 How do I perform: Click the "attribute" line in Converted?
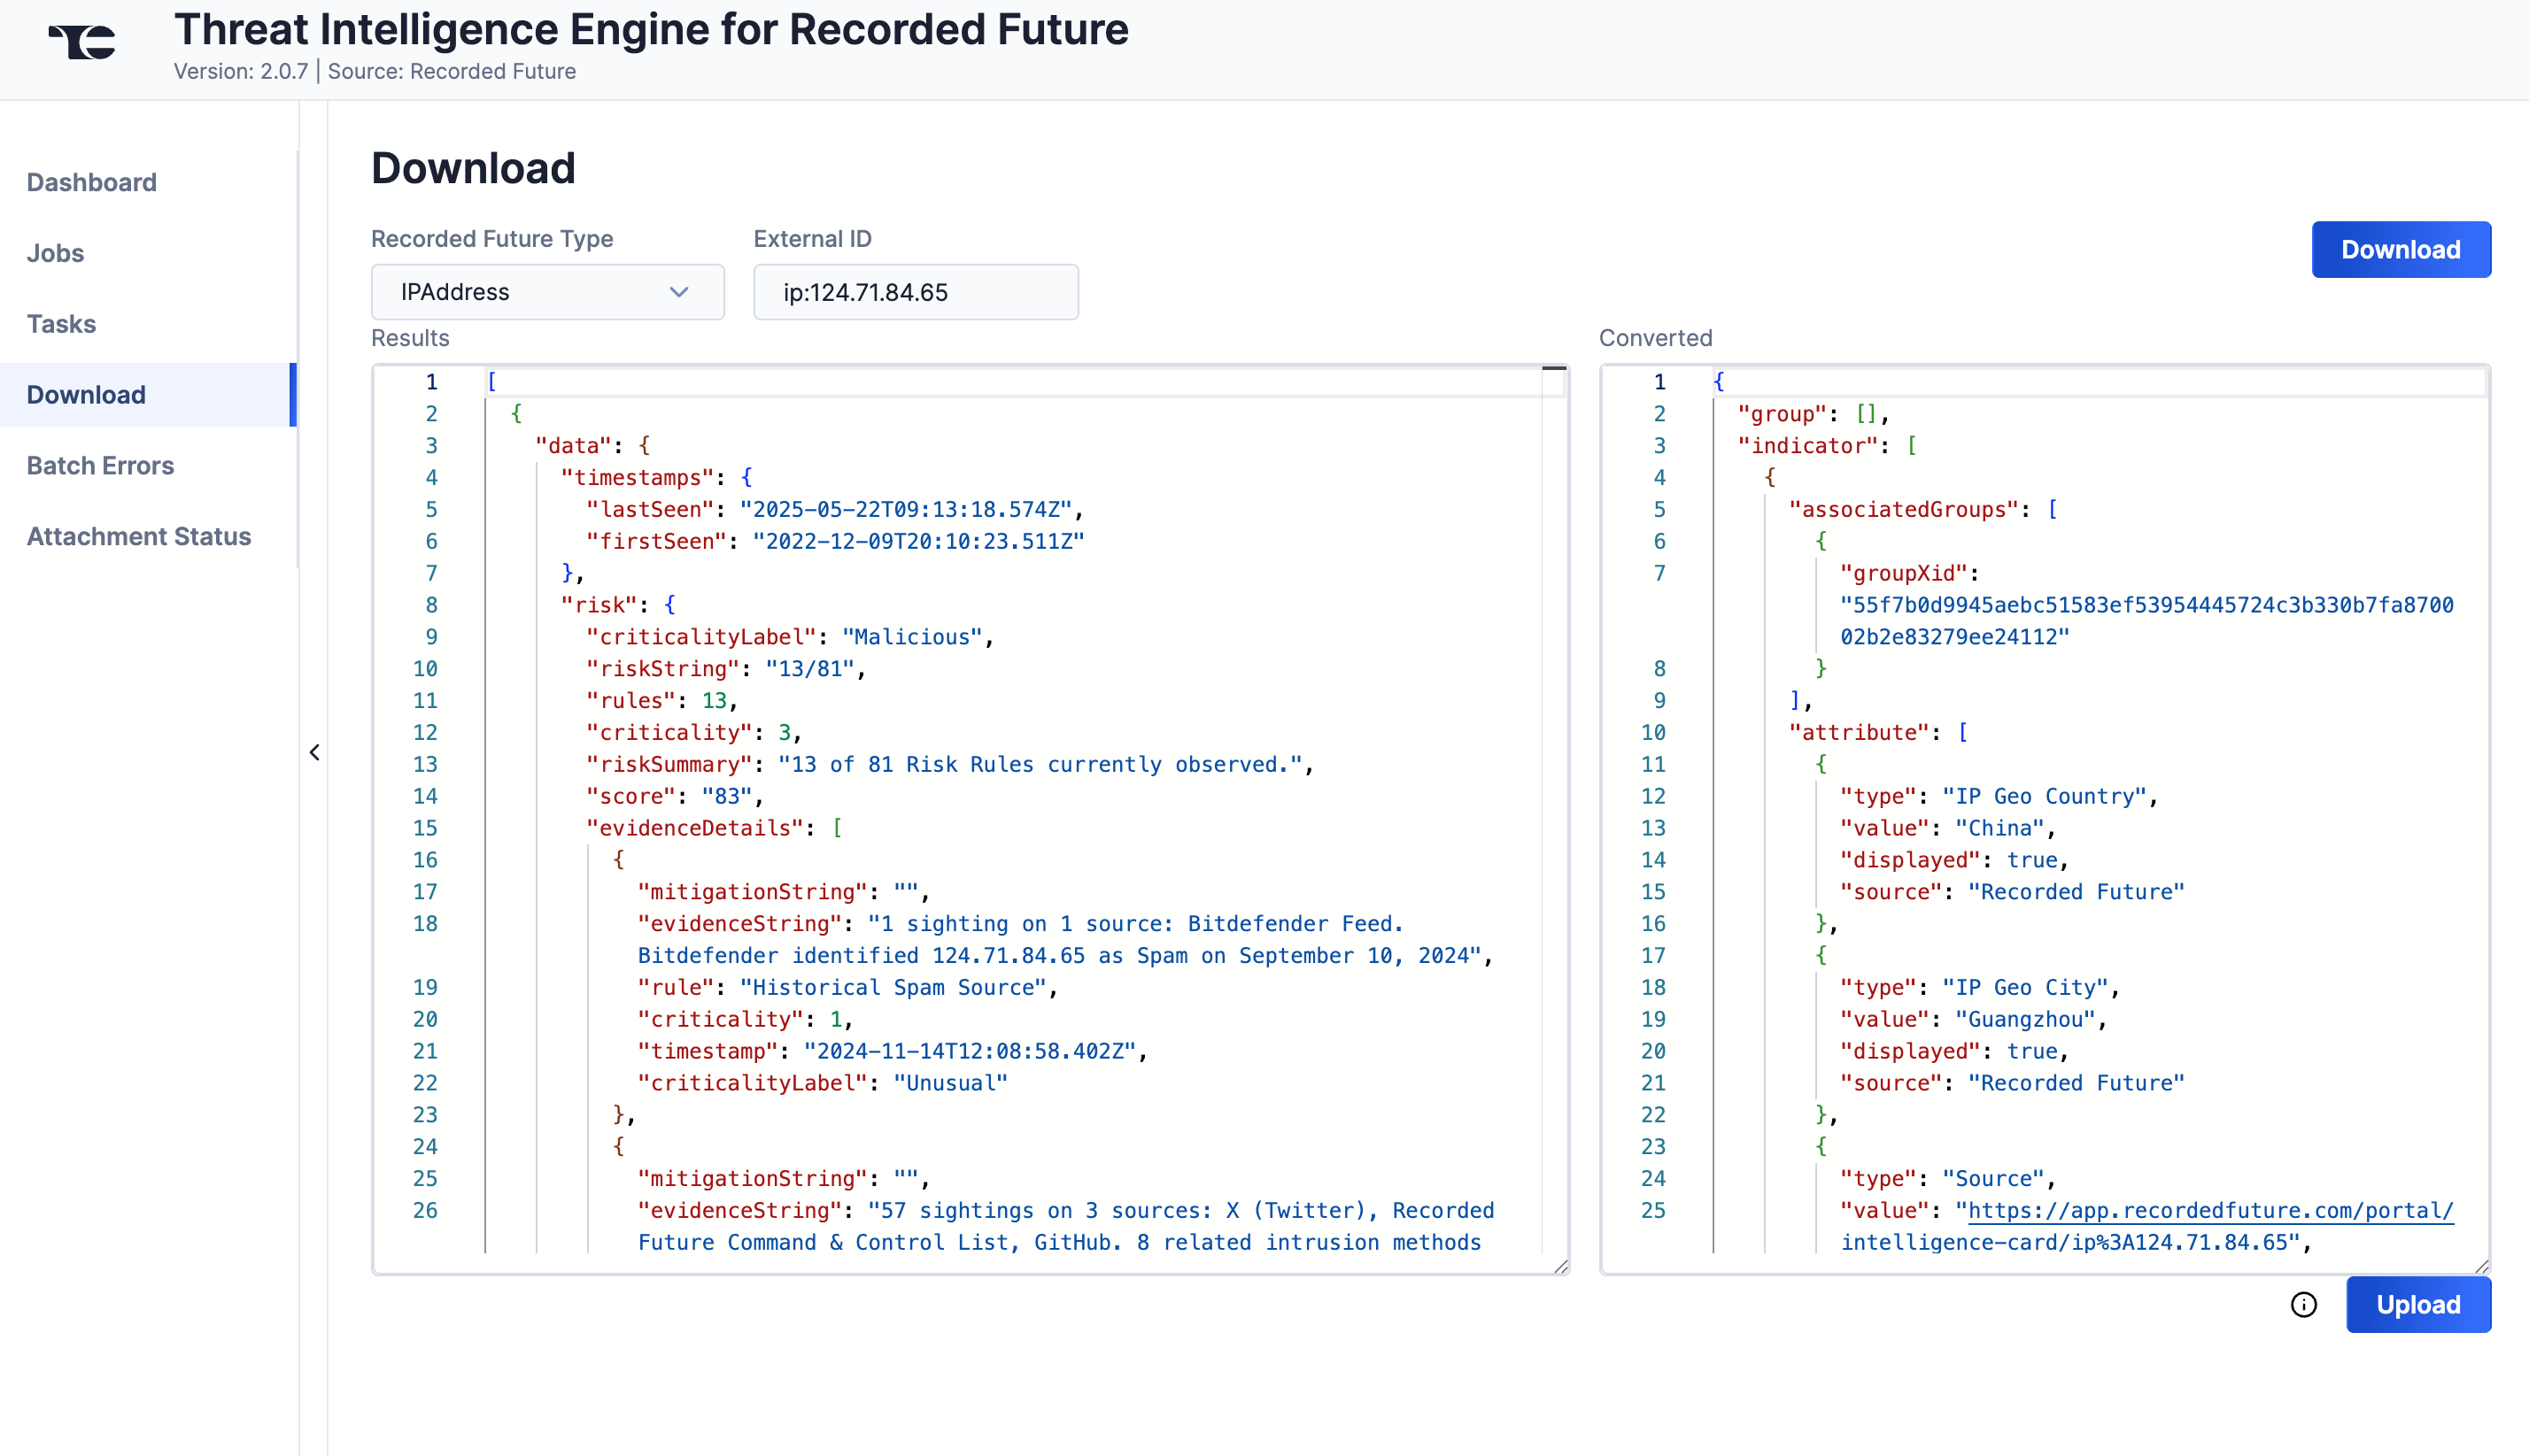click(1878, 732)
